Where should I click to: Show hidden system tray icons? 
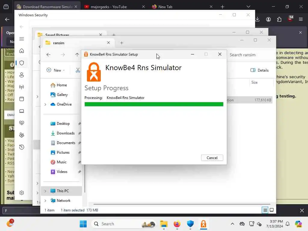point(233,224)
